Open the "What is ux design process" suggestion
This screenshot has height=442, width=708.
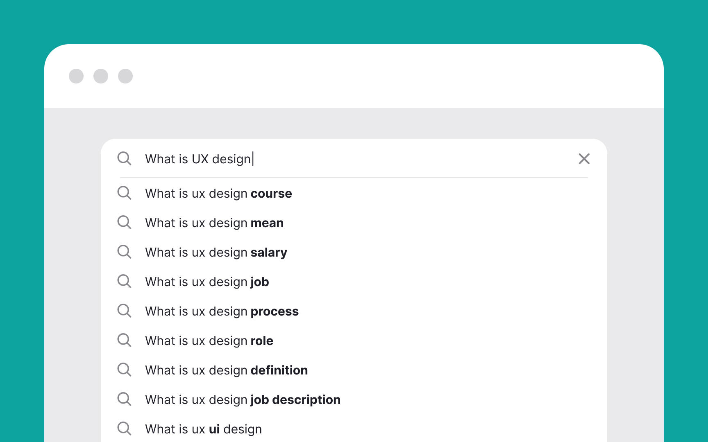coord(222,311)
